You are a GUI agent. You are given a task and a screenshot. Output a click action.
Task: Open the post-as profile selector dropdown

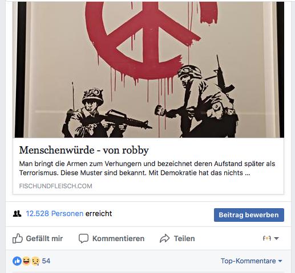271,238
